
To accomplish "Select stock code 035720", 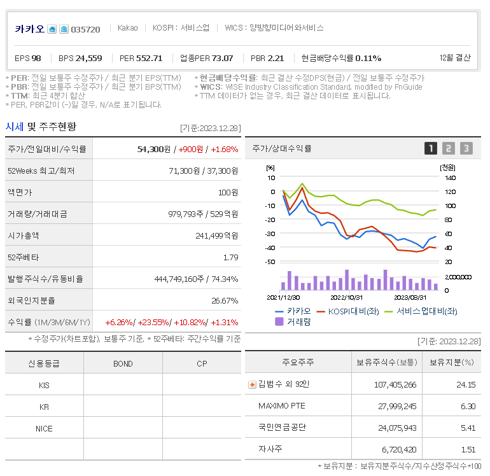I will coord(85,29).
